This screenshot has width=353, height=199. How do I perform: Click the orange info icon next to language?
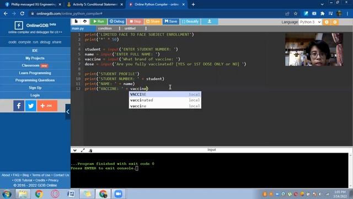(x=327, y=22)
